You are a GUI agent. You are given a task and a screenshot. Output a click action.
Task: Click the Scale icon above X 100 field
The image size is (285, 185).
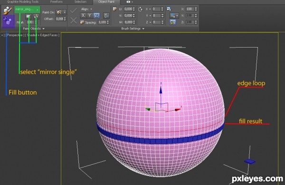[x=169, y=9]
